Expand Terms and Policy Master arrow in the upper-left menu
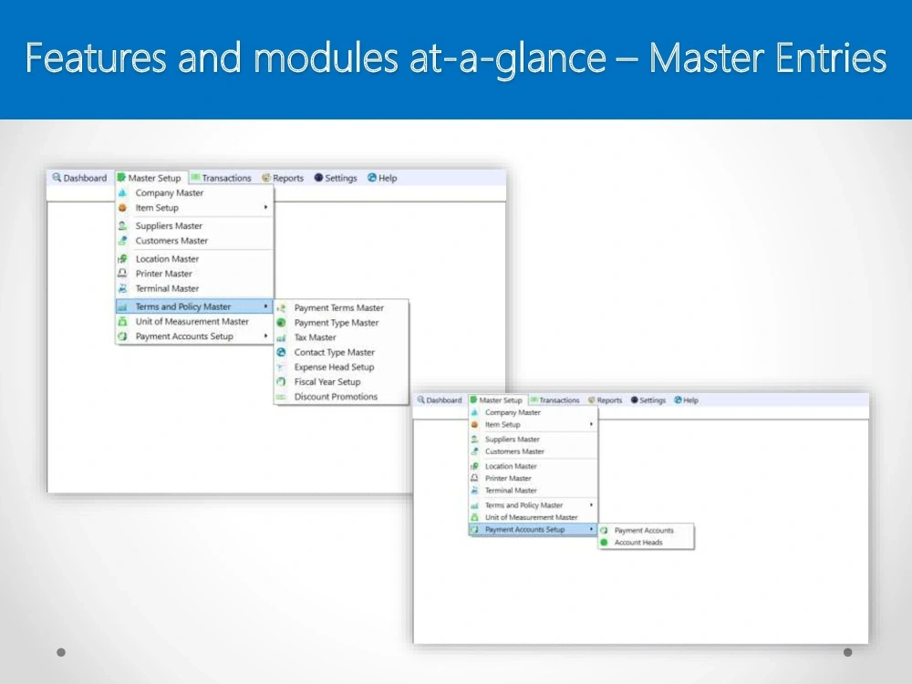The width and height of the screenshot is (912, 684). (x=265, y=306)
